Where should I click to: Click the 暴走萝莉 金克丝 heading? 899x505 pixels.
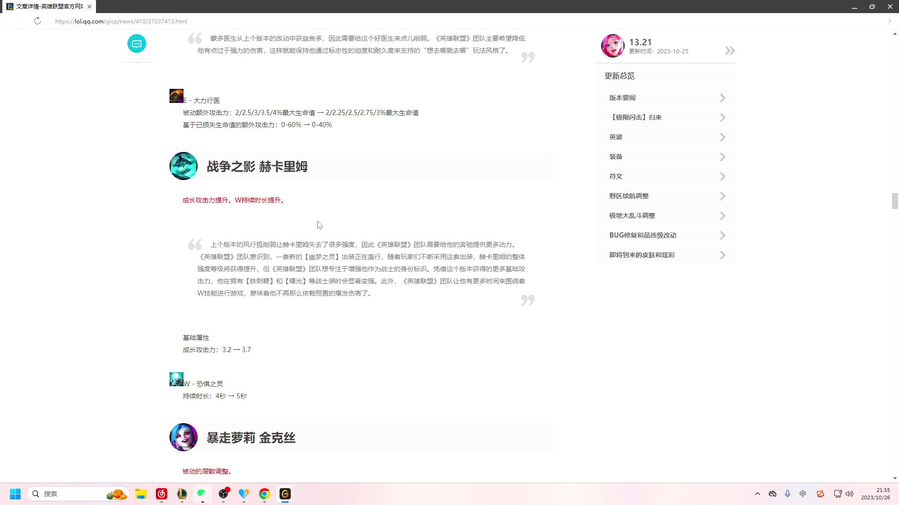click(251, 438)
